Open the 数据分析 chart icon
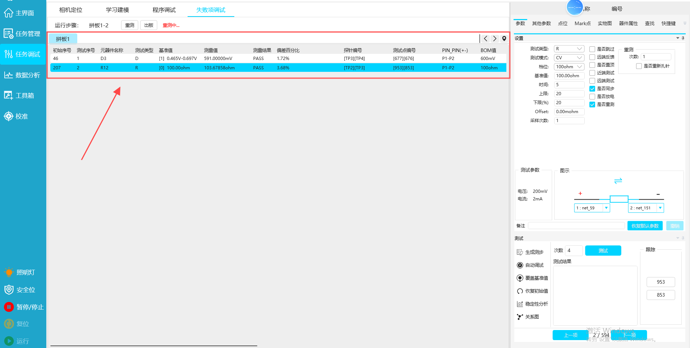This screenshot has width=690, height=348. pos(9,75)
